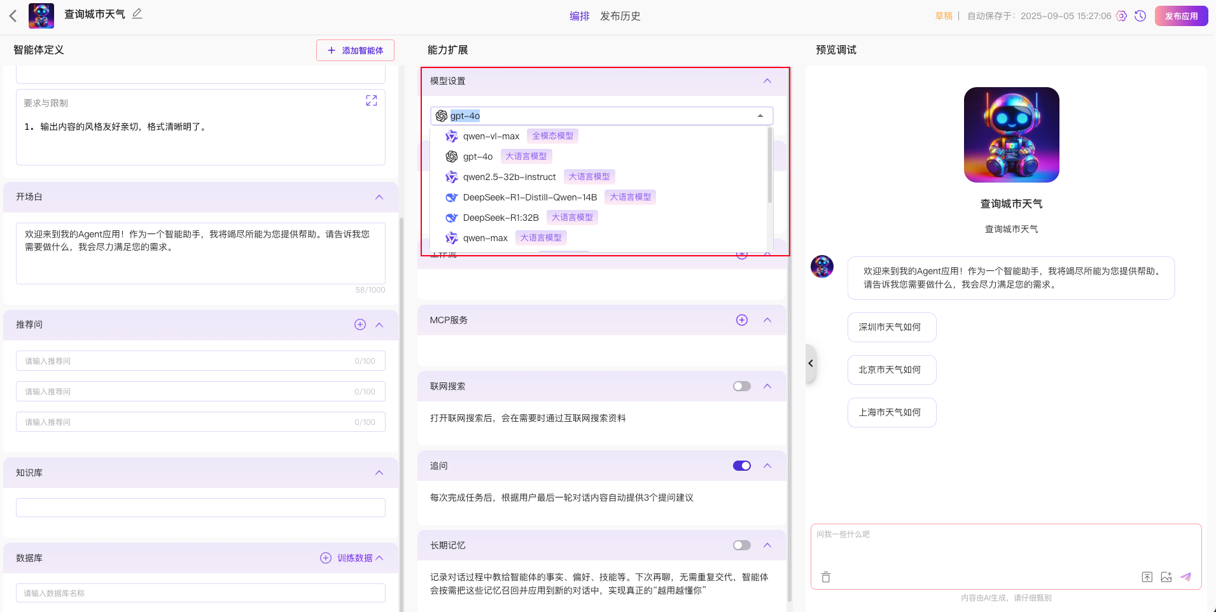Image resolution: width=1216 pixels, height=612 pixels.
Task: Go back using the top-left arrow
Action: tap(13, 16)
